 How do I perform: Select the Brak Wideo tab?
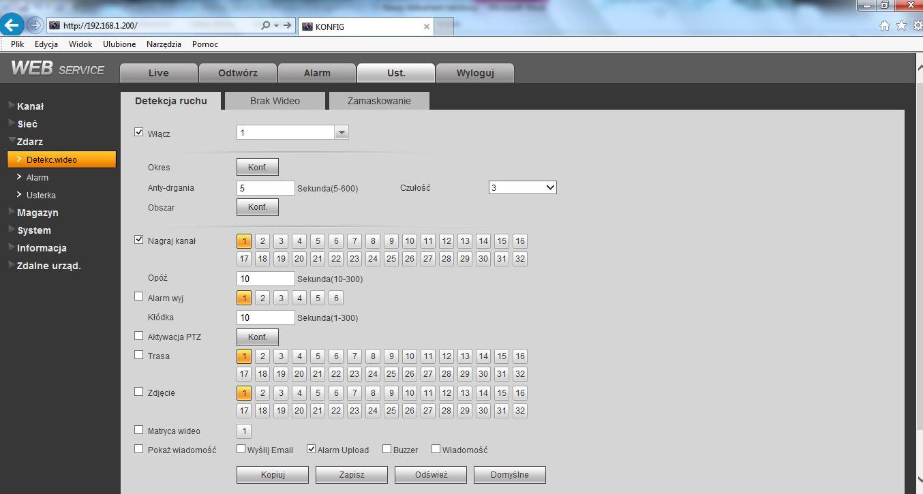[x=275, y=101]
